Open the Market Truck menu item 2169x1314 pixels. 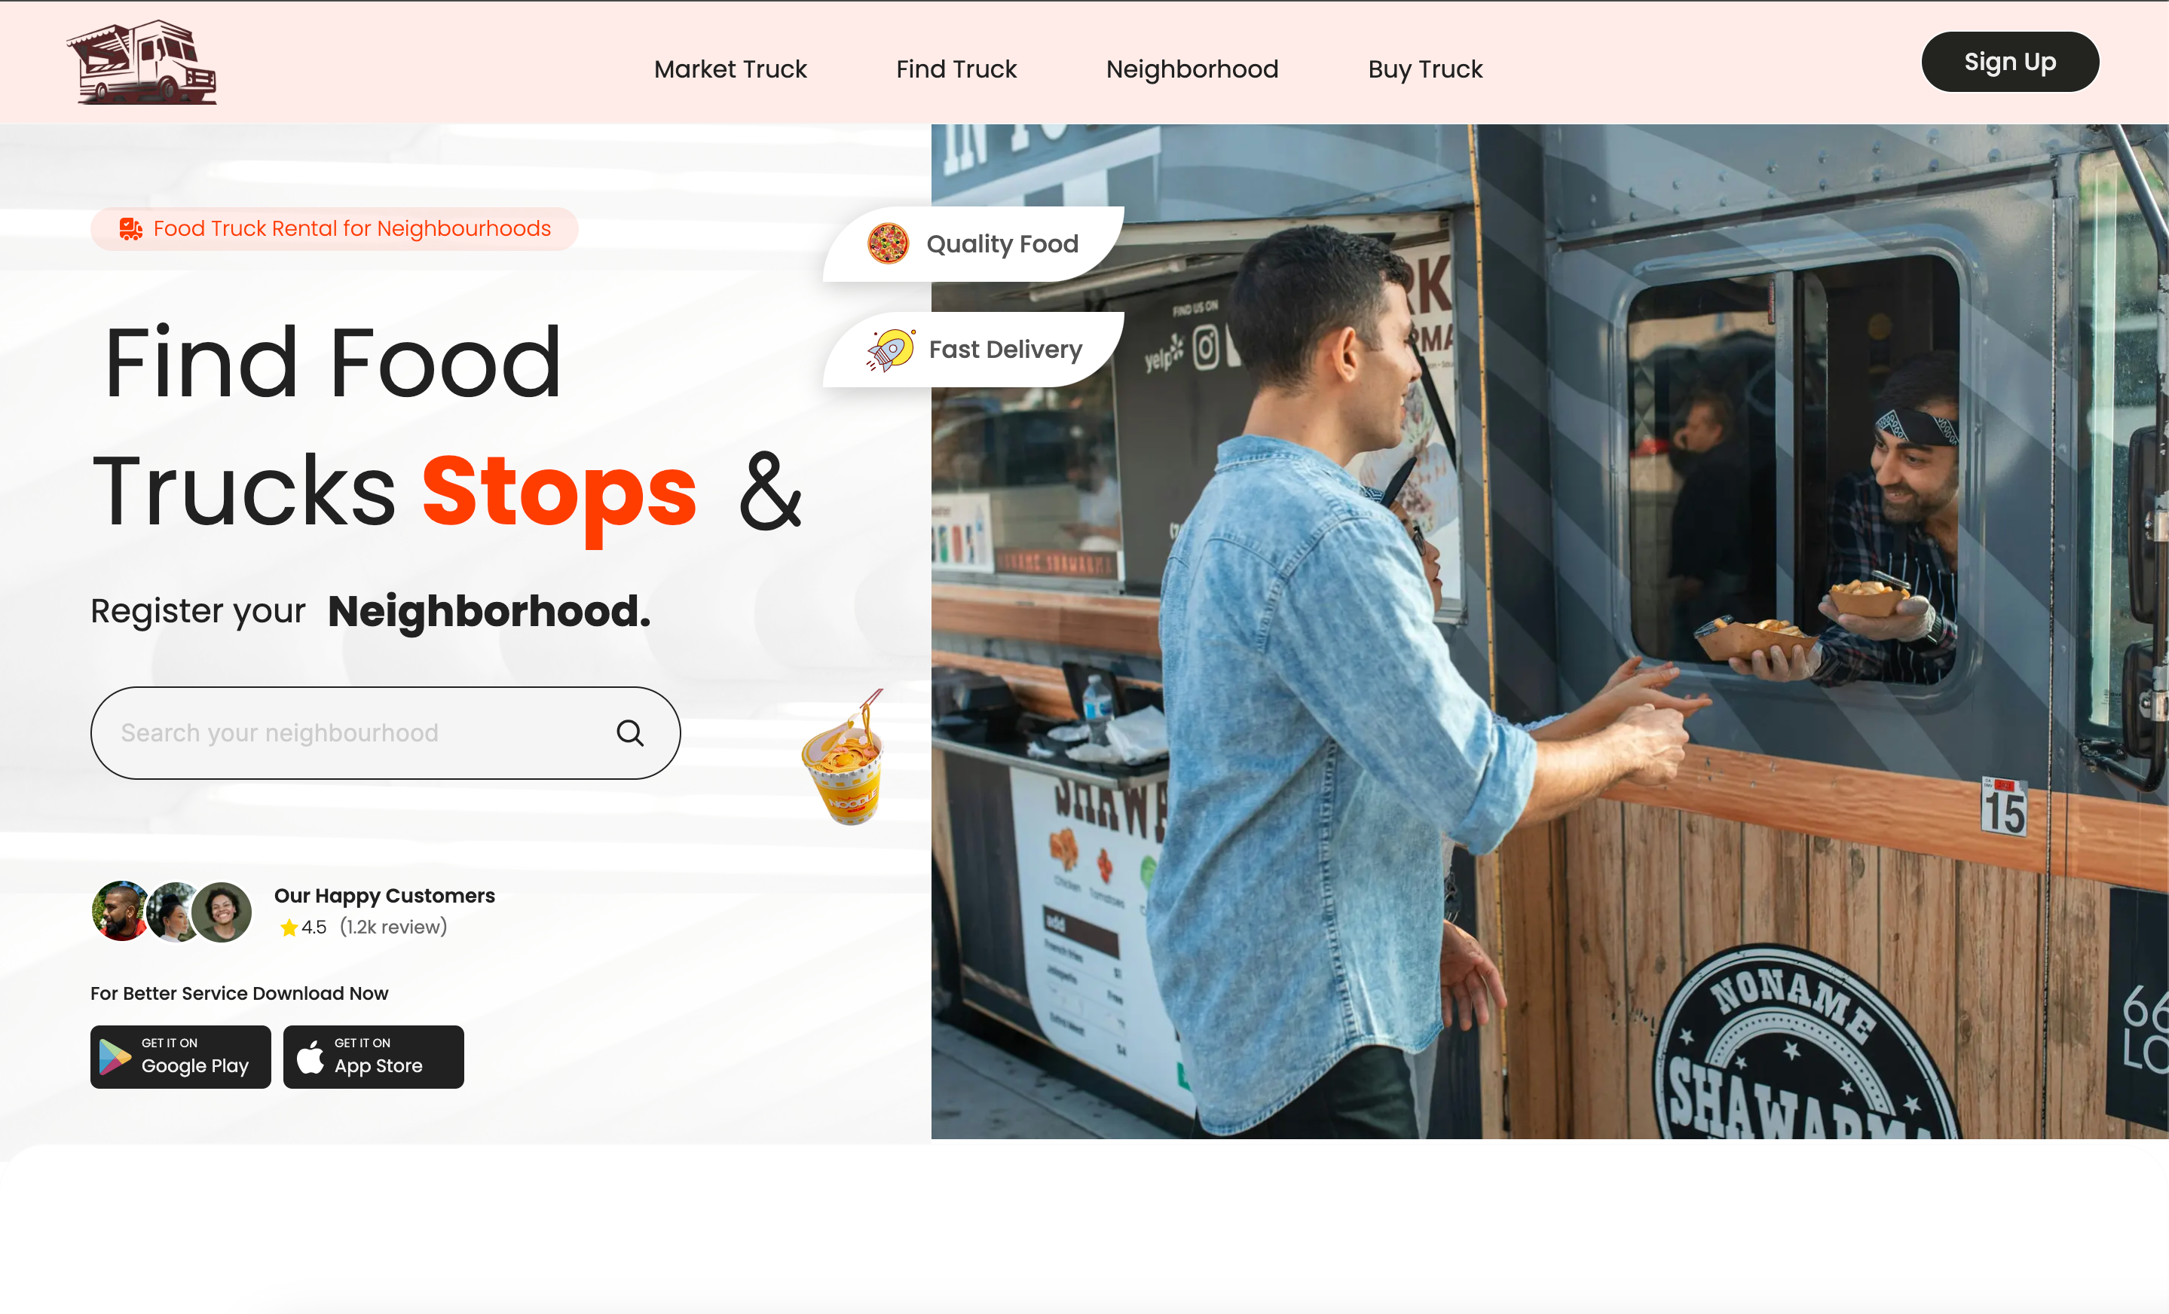[730, 69]
